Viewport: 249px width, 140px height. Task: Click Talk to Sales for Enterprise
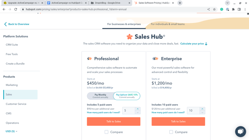point(178,121)
